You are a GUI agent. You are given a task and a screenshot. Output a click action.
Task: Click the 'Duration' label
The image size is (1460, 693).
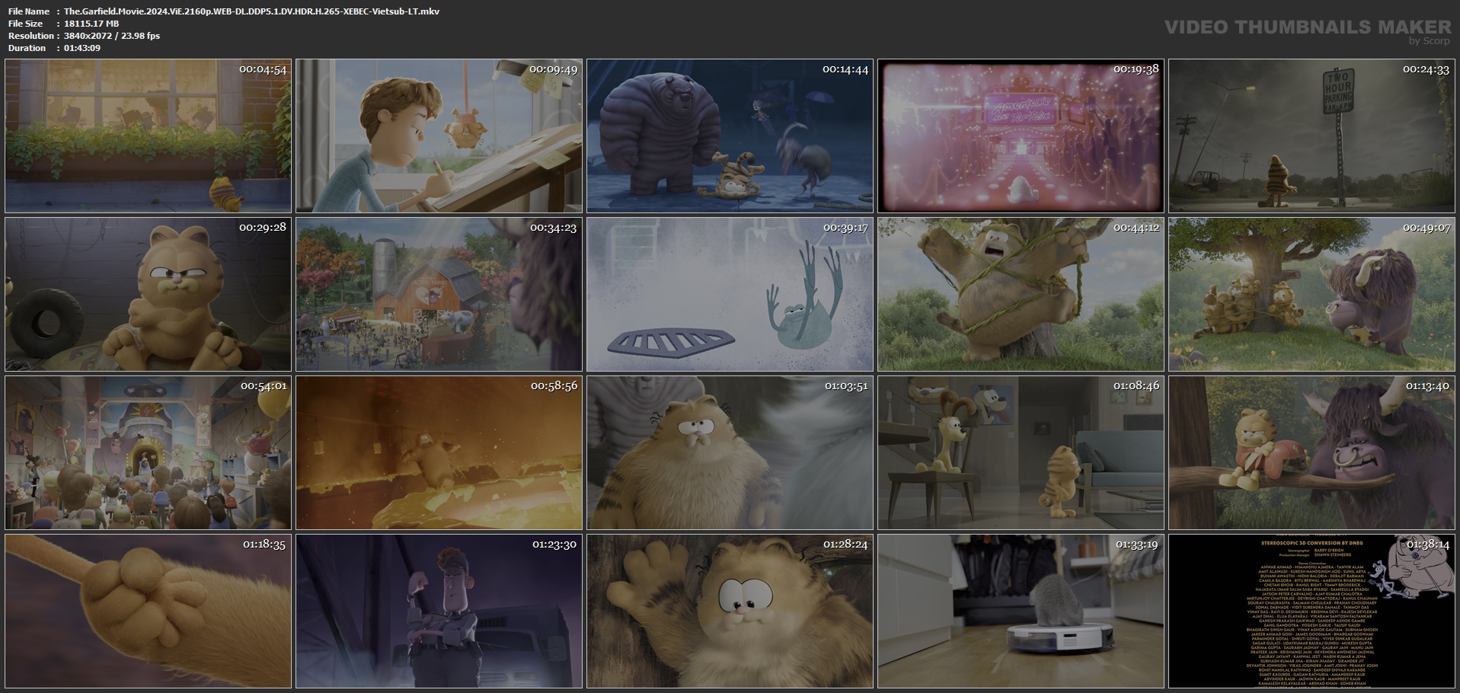27,48
